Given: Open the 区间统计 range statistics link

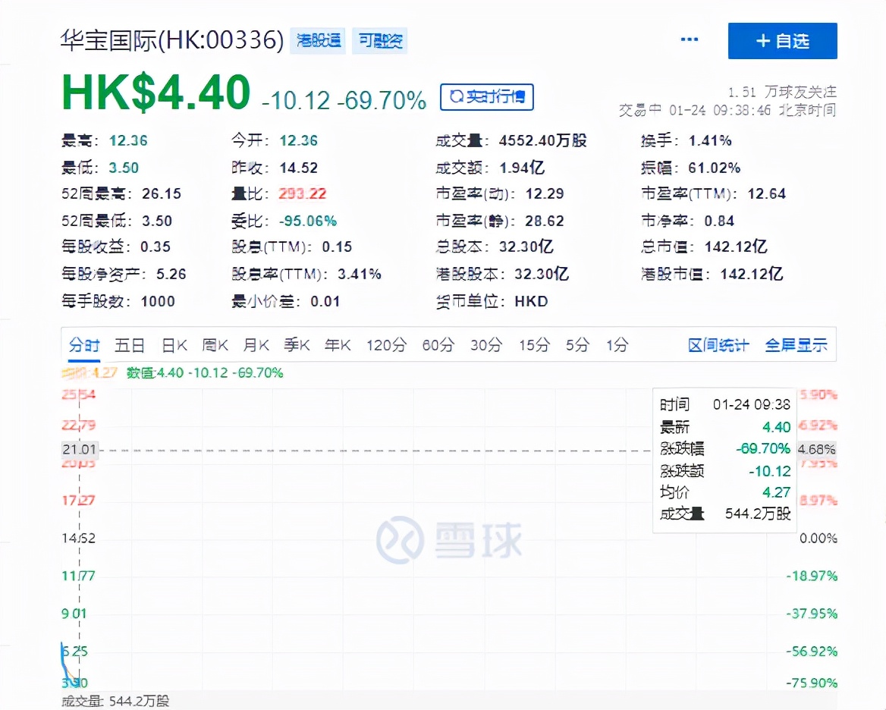Looking at the screenshot, I should coord(718,345).
